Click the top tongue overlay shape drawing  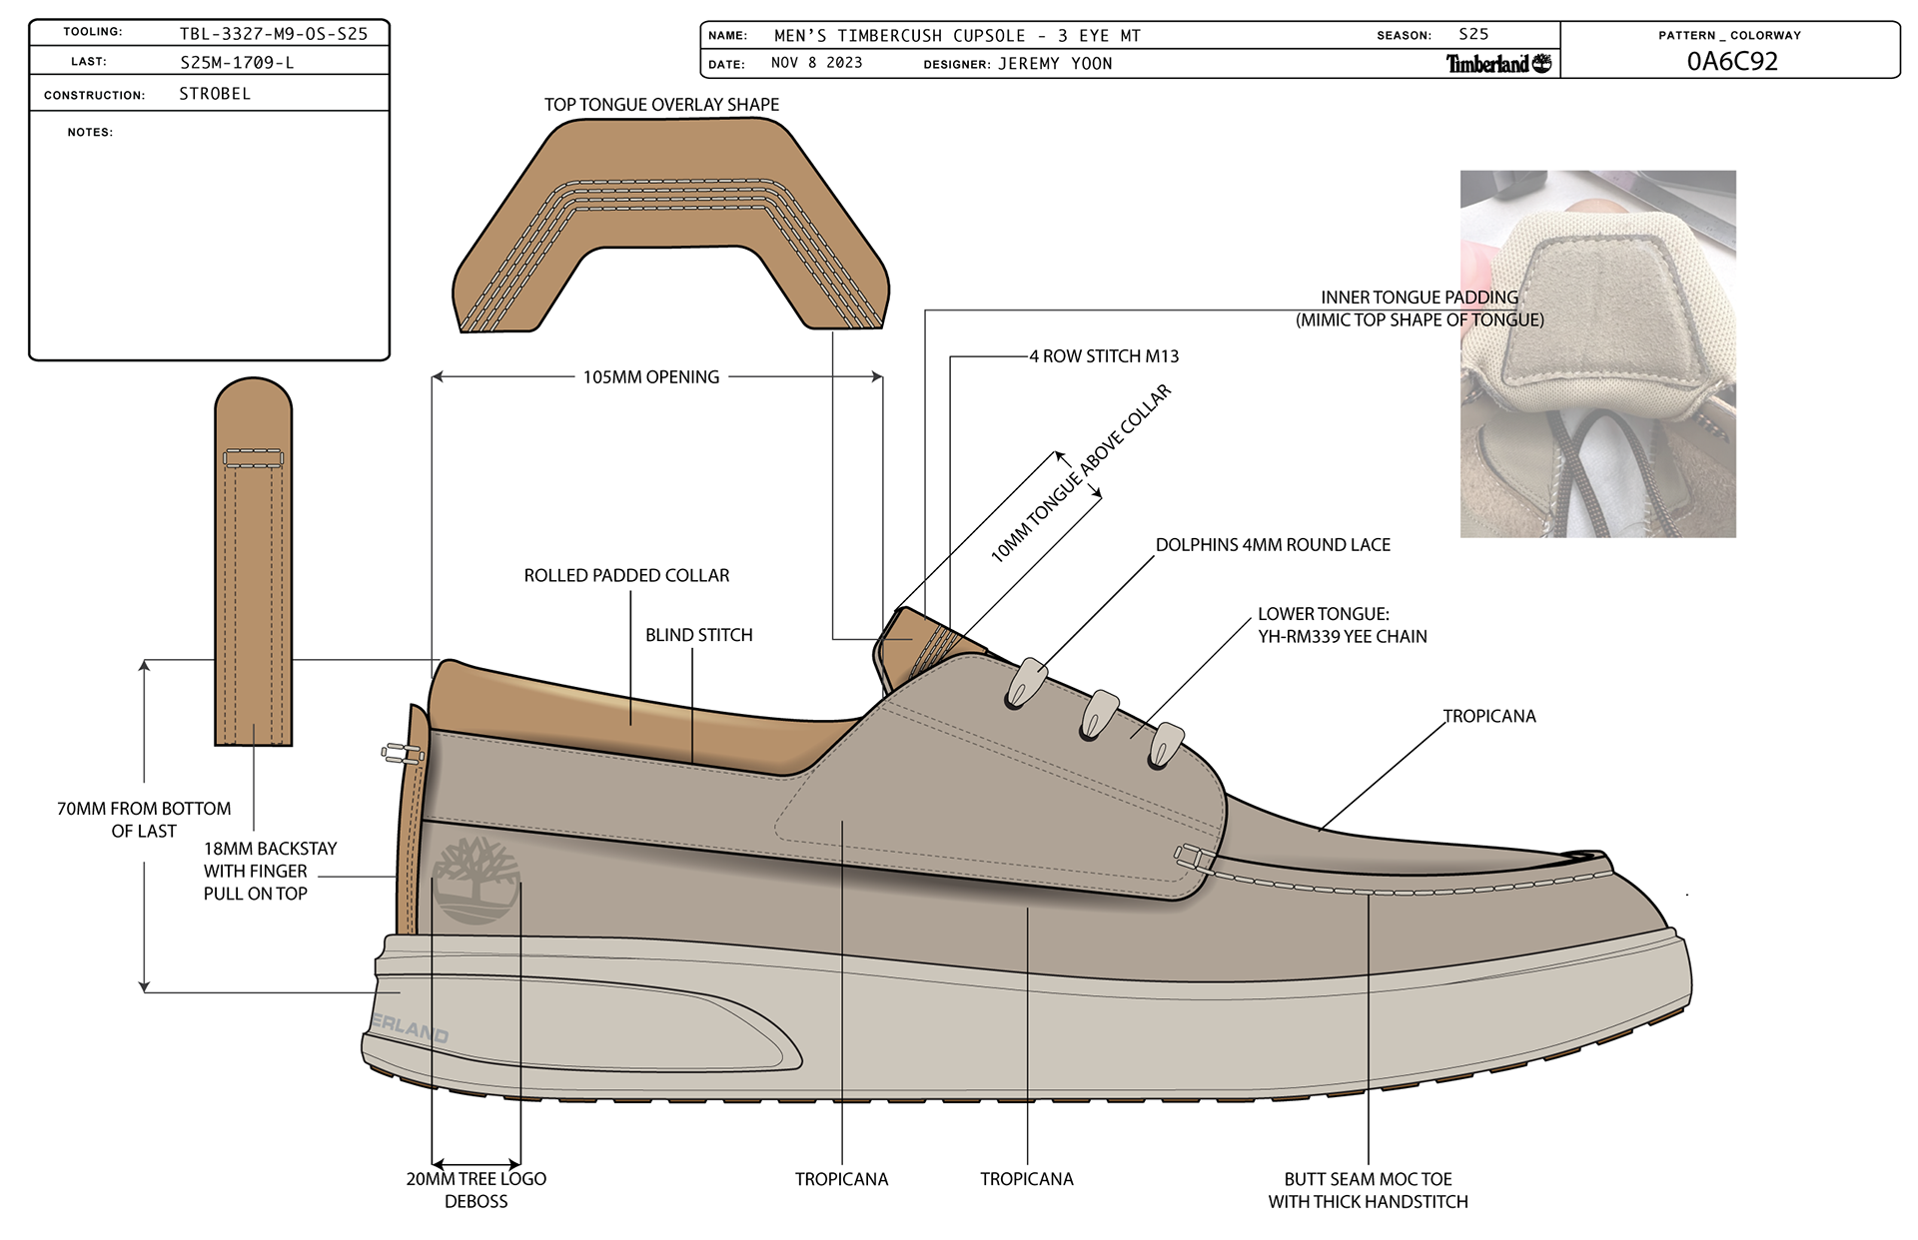(670, 225)
